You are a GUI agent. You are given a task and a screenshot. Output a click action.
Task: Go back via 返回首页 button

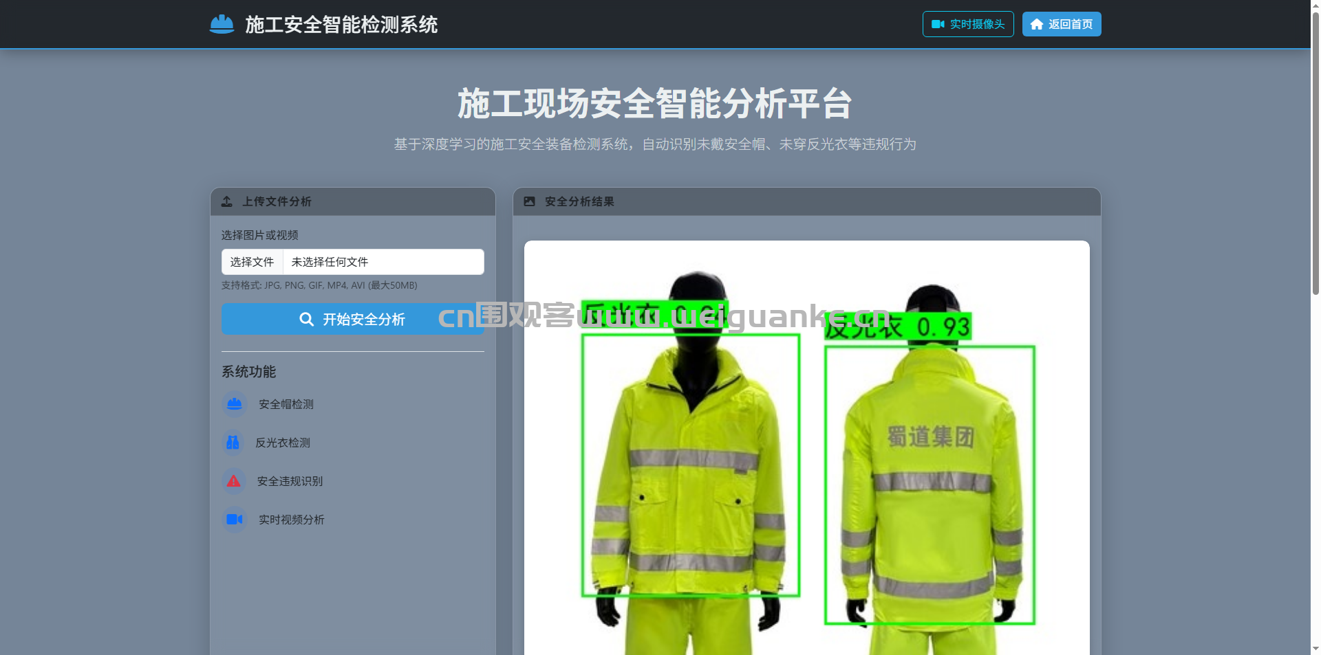1061,24
